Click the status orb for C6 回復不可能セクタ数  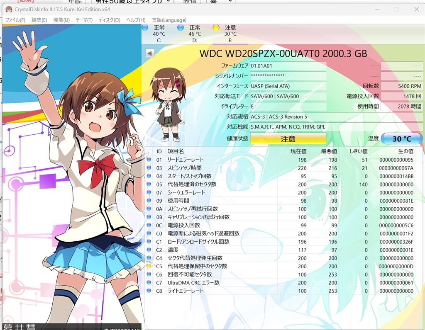click(149, 274)
